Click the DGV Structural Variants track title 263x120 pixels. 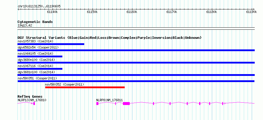click(110, 38)
